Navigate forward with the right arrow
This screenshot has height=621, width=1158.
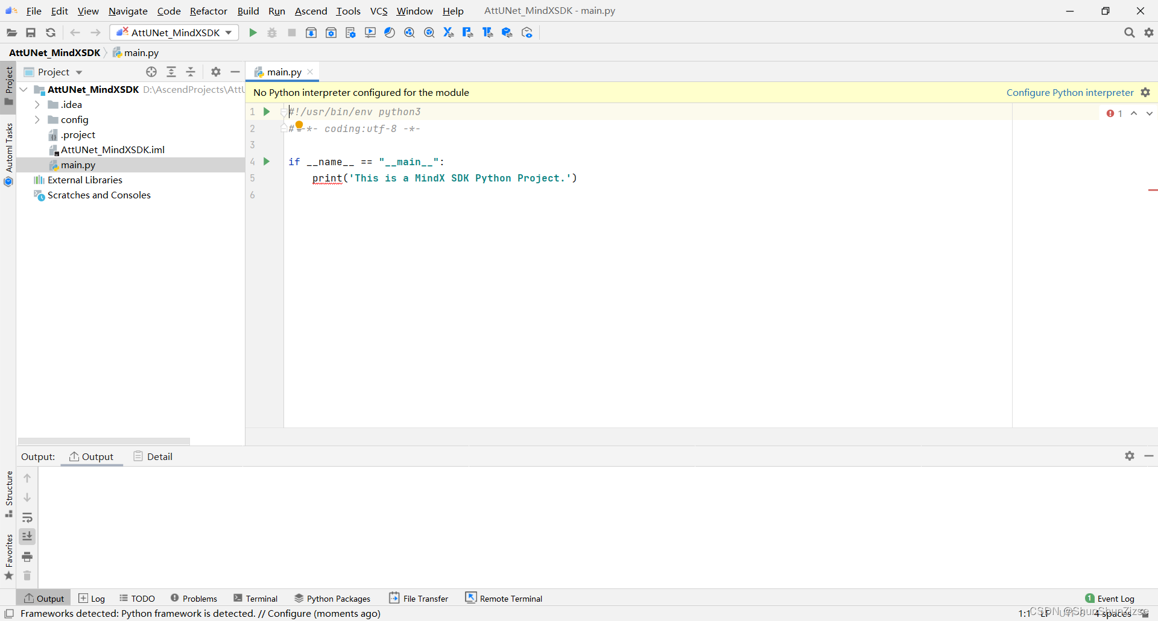click(x=95, y=33)
